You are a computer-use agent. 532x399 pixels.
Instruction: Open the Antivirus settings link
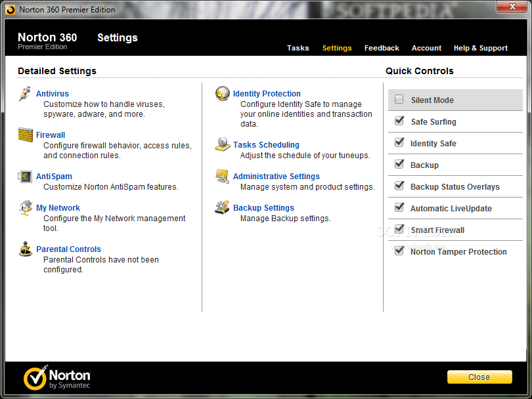tap(53, 94)
